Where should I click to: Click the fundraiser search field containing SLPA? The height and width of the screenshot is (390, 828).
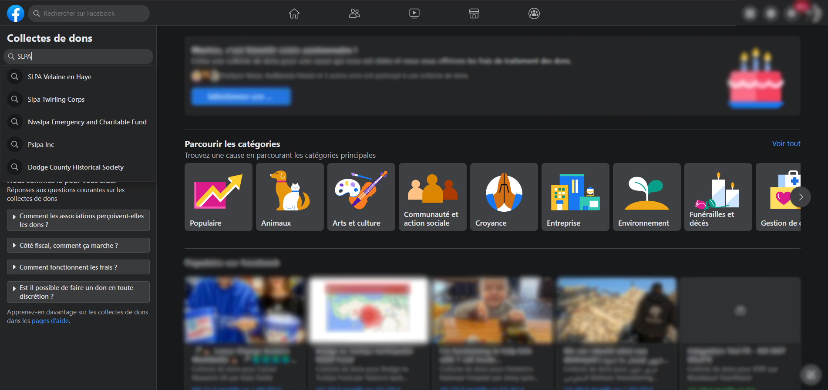[x=78, y=57]
